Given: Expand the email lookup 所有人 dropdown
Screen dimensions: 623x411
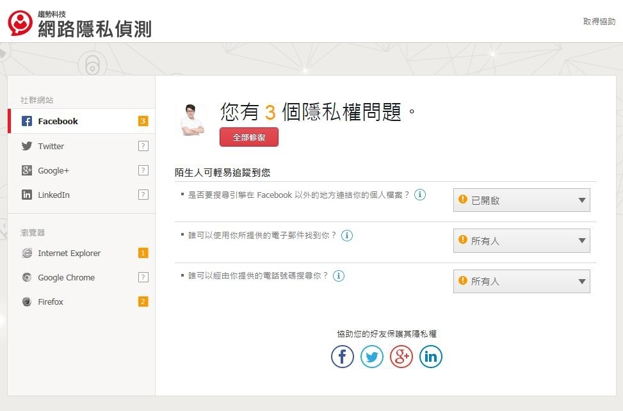Looking at the screenshot, I should (x=521, y=241).
